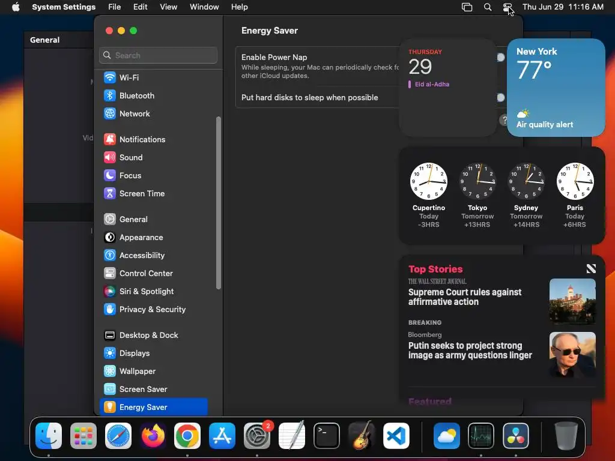This screenshot has height=461, width=615.
Task: Click Control Center icon in menu bar
Action: point(507,7)
